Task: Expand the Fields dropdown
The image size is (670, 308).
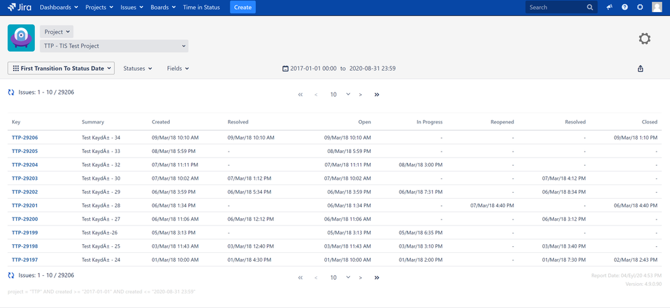Action: (178, 68)
